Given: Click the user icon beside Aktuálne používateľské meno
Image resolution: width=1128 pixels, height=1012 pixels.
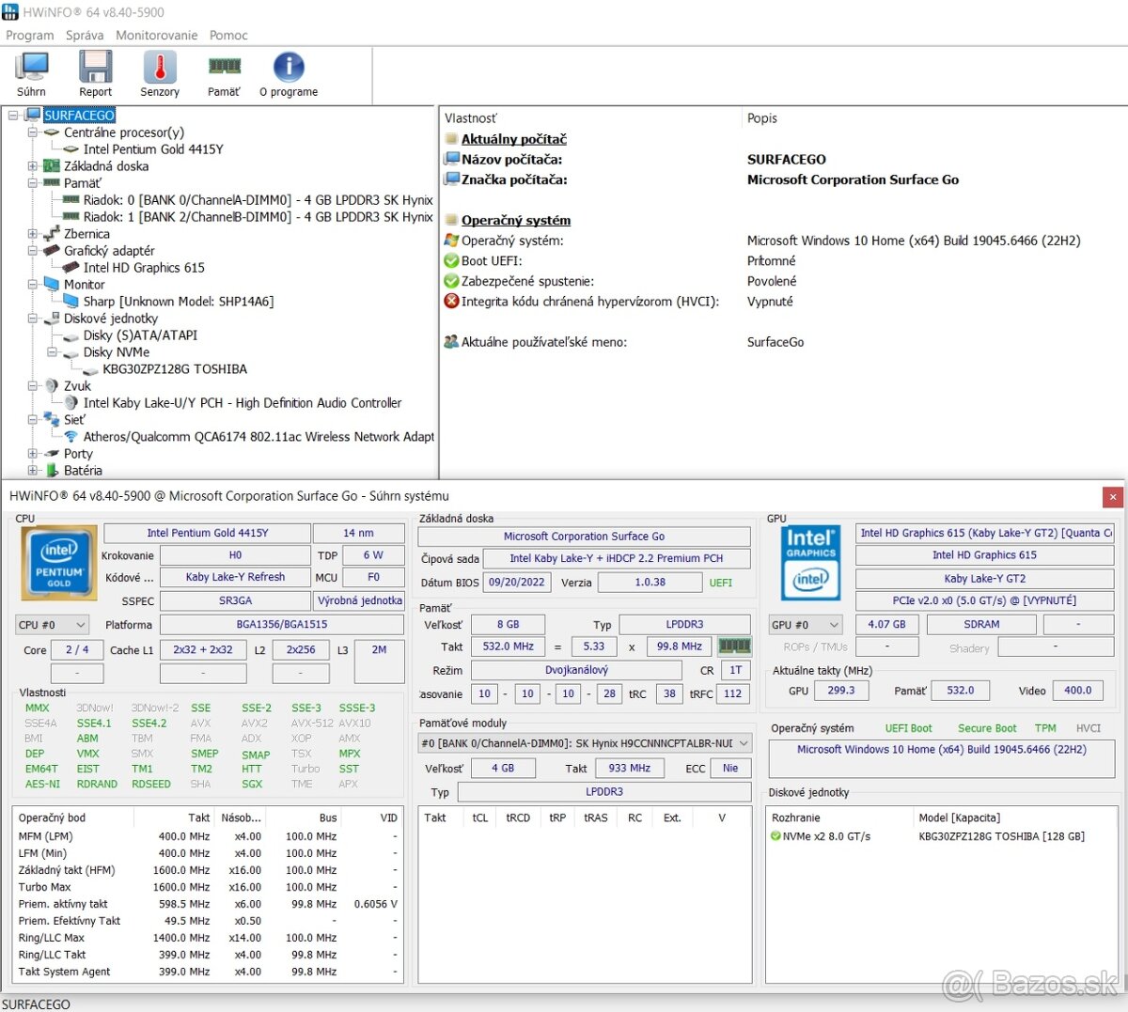Looking at the screenshot, I should coord(451,342).
